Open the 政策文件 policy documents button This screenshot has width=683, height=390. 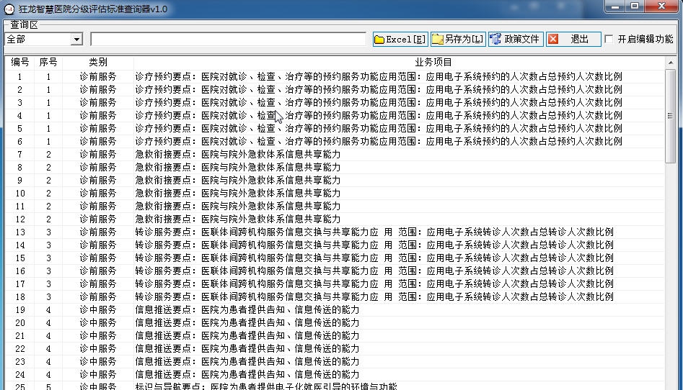click(516, 39)
